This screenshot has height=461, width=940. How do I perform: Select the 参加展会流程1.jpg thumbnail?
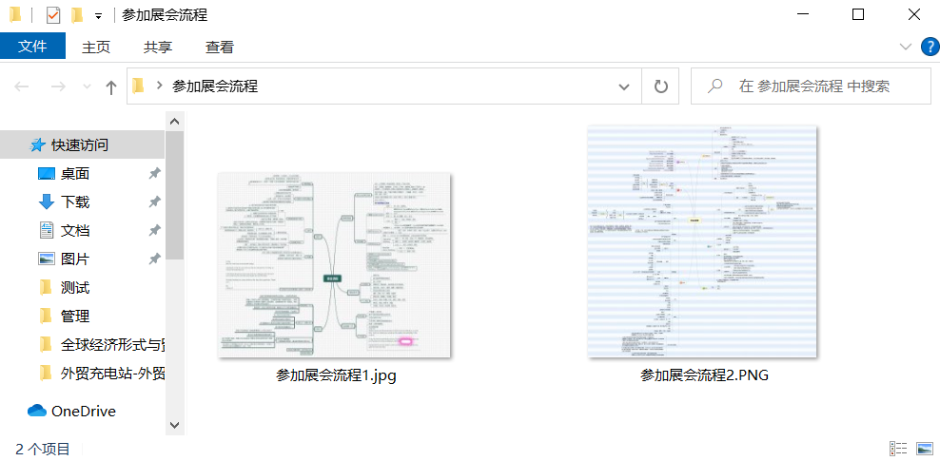point(334,265)
